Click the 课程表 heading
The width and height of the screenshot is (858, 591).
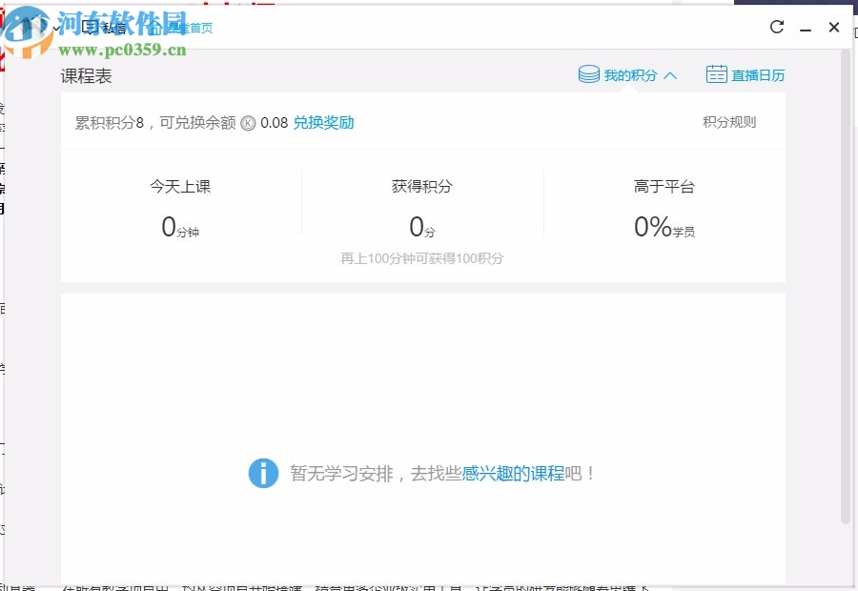pyautogui.click(x=88, y=75)
